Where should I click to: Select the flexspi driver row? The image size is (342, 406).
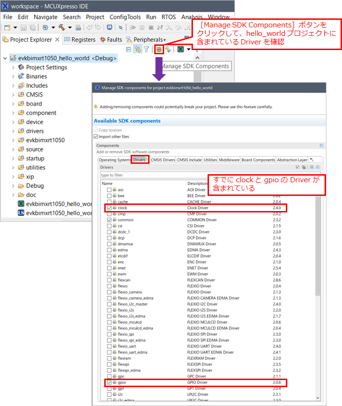[x=194, y=364]
